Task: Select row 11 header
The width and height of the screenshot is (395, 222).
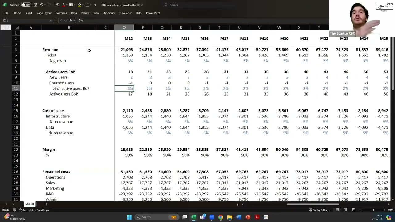Action: (x=16, y=88)
